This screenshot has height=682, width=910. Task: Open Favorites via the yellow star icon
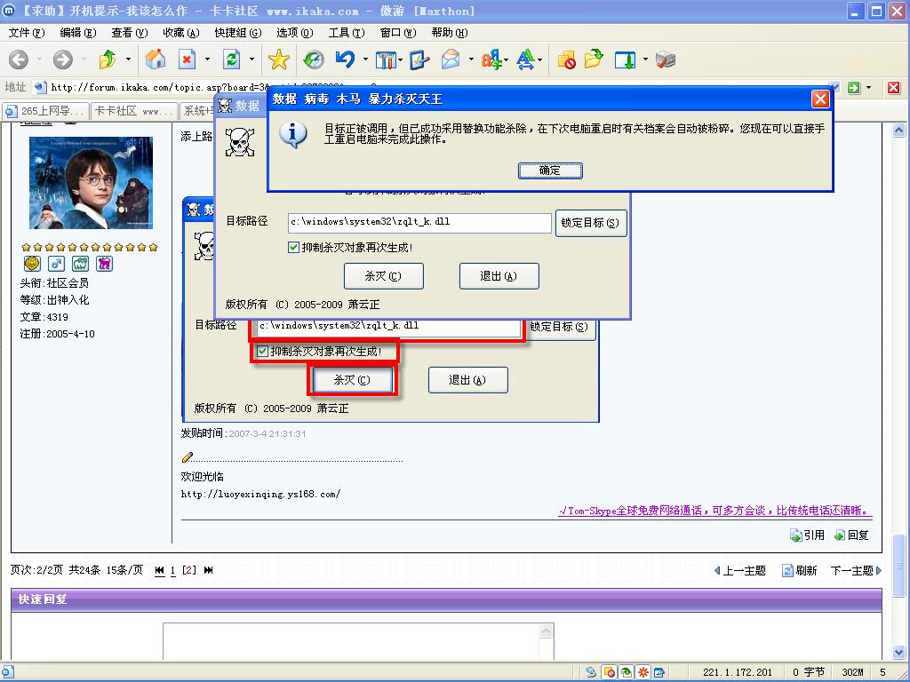pos(278,59)
